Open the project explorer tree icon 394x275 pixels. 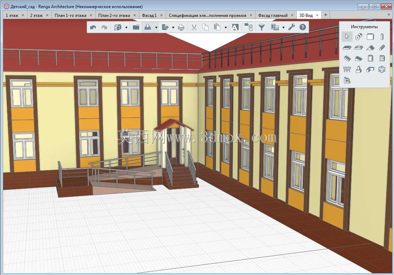(248, 27)
